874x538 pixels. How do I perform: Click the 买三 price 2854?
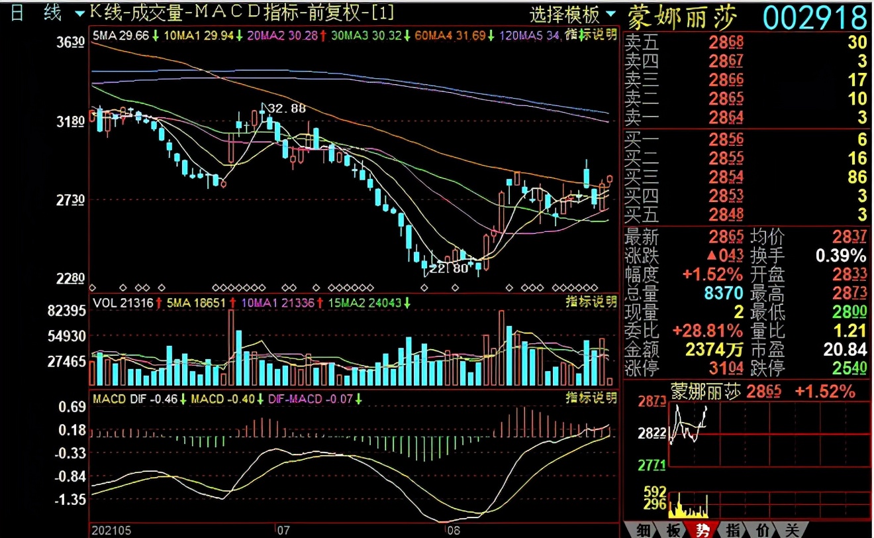(726, 177)
